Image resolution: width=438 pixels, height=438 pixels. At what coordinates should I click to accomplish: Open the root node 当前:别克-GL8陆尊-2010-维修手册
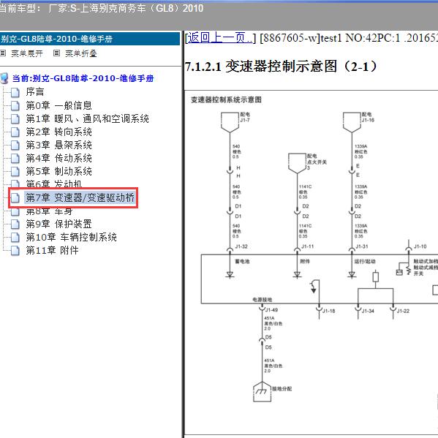(83, 78)
